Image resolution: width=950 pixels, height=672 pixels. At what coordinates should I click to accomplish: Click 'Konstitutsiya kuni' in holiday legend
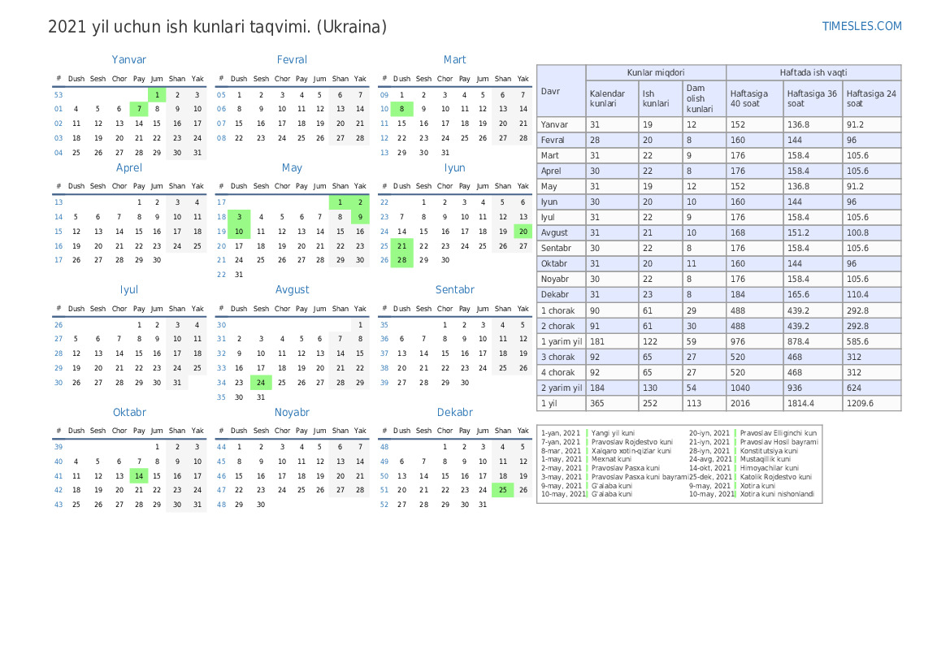coord(769,450)
